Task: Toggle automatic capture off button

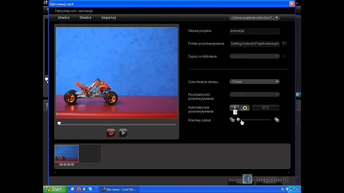Action: click(235, 107)
